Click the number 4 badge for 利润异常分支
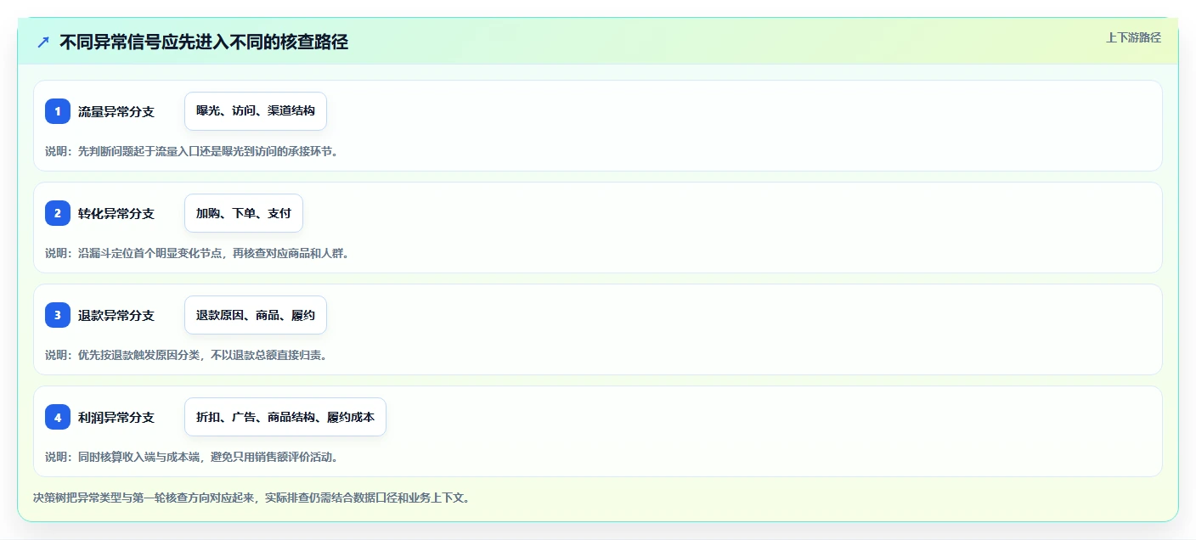 (58, 417)
